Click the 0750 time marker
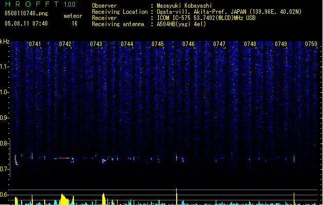323x205 pixels. [311, 44]
